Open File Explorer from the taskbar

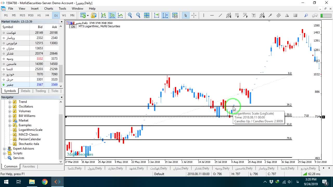click(x=32, y=182)
